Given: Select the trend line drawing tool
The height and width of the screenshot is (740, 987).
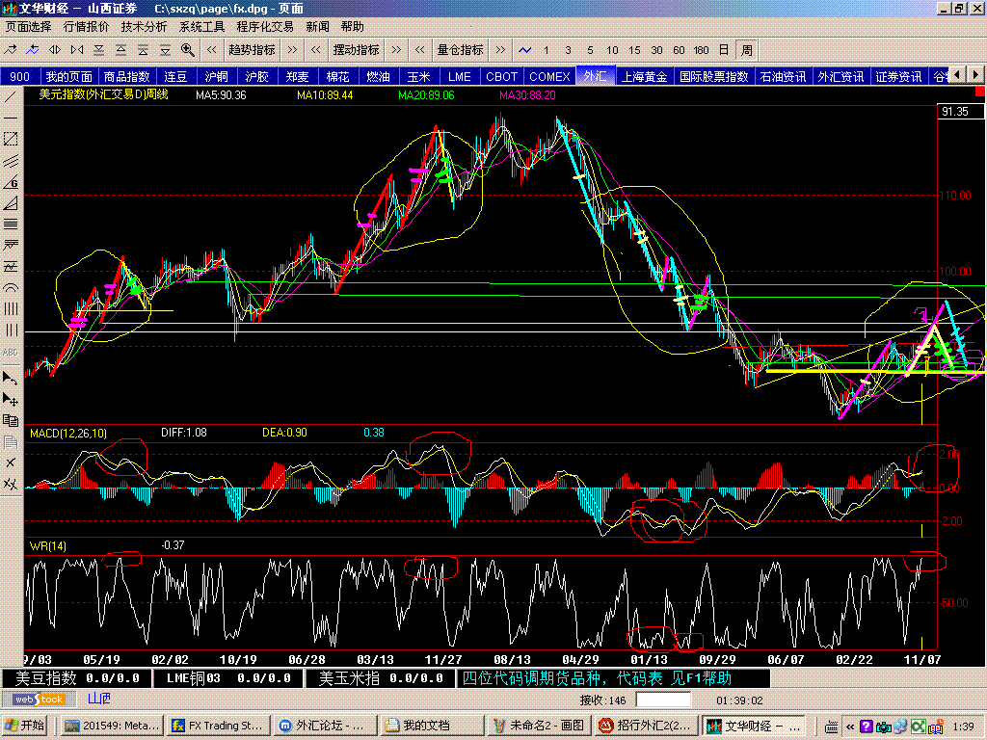Looking at the screenshot, I should 11,96.
